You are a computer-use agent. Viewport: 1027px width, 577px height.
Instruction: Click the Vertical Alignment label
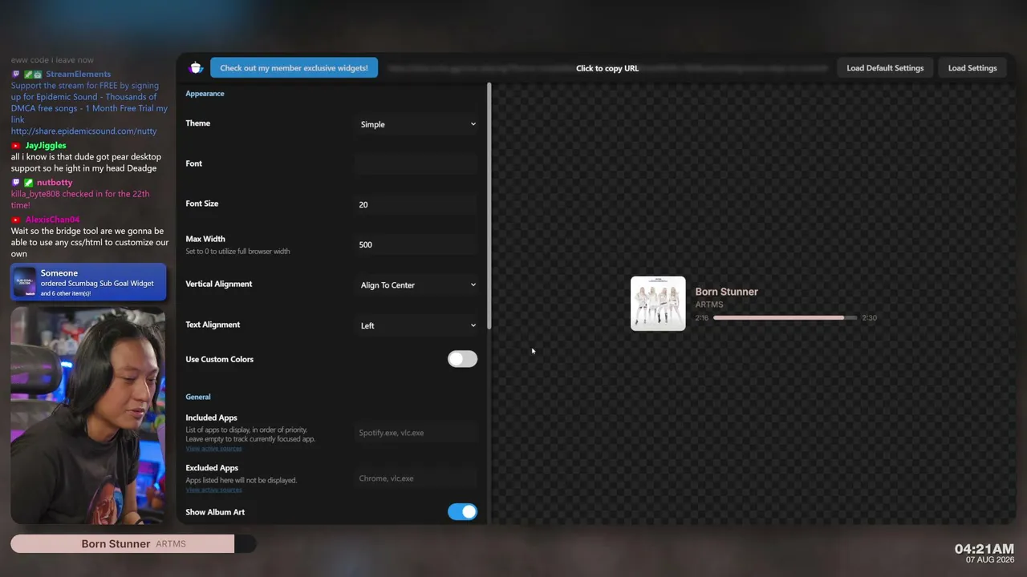tap(218, 284)
